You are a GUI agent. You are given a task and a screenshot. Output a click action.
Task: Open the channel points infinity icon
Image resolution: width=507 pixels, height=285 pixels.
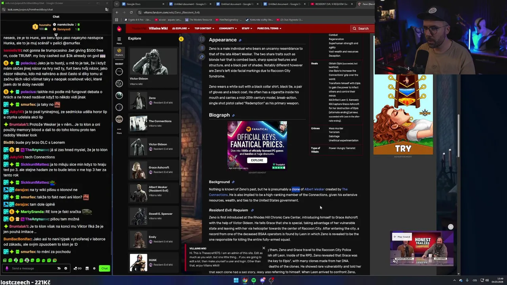78,268
